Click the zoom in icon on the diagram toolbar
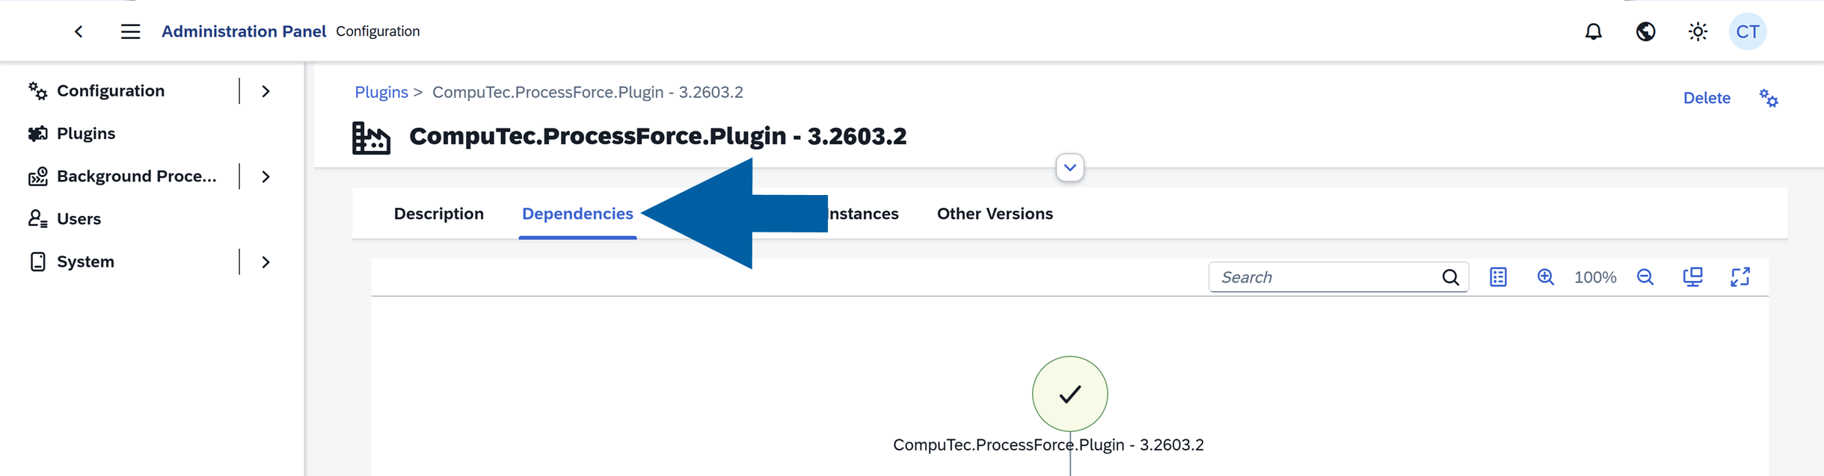Screen dimensions: 1824x476 [x=1546, y=276]
